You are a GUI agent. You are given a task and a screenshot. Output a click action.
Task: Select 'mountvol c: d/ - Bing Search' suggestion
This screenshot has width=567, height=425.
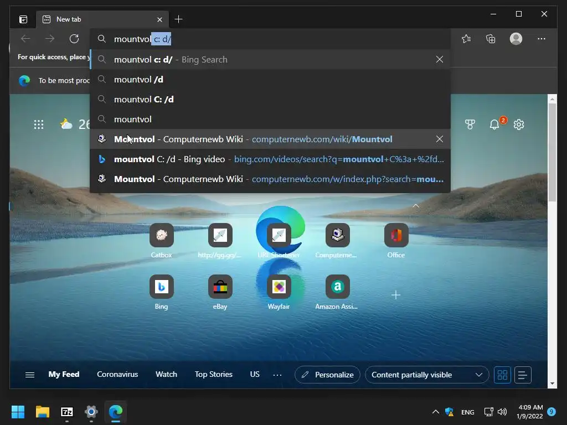coord(270,60)
